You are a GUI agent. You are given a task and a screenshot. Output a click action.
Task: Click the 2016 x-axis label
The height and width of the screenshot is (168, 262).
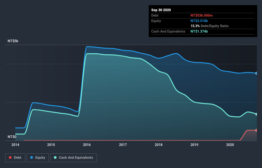[x=87, y=145]
